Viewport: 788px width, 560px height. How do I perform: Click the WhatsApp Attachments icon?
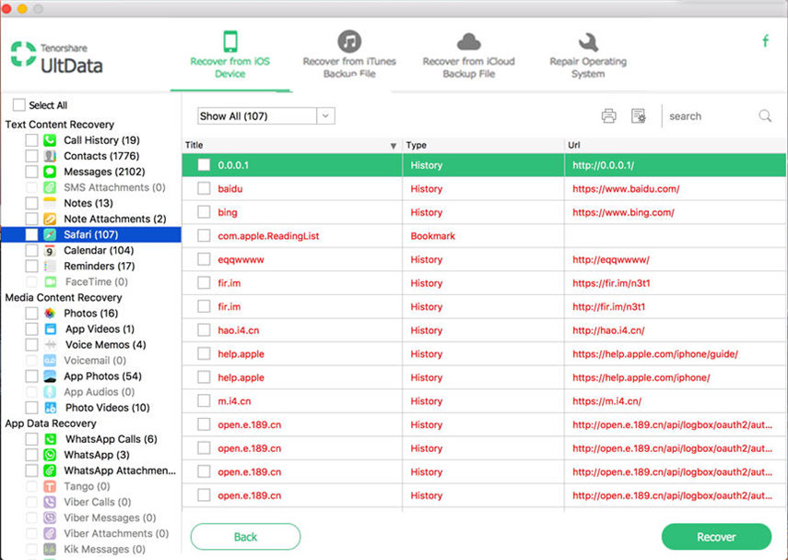tap(50, 471)
